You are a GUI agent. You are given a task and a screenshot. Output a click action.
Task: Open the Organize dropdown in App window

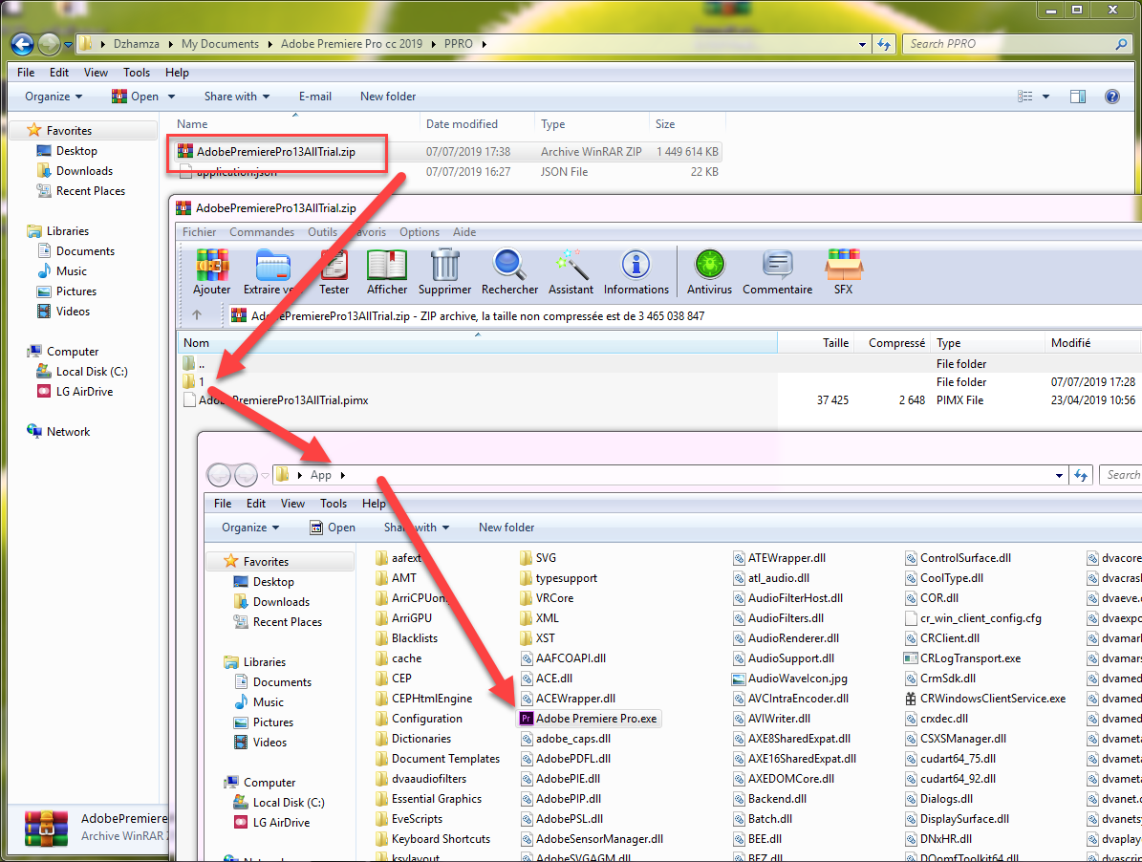[250, 528]
